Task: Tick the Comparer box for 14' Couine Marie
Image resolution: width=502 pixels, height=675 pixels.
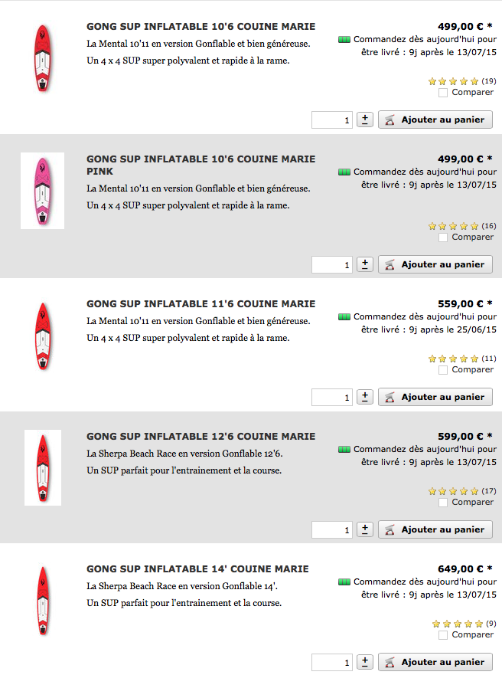Action: point(442,635)
